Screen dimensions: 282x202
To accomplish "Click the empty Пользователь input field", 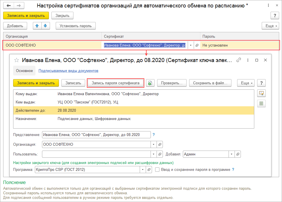I will click(96, 154).
